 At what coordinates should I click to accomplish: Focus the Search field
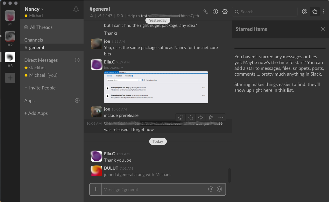265,12
